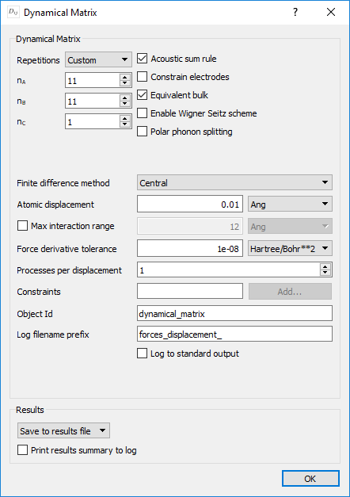
Task: Uncheck the Acoustic sum rule option
Action: point(143,59)
